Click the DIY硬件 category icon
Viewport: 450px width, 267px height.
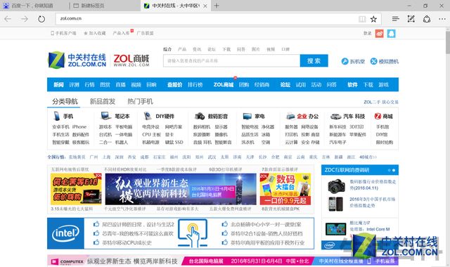click(x=148, y=116)
